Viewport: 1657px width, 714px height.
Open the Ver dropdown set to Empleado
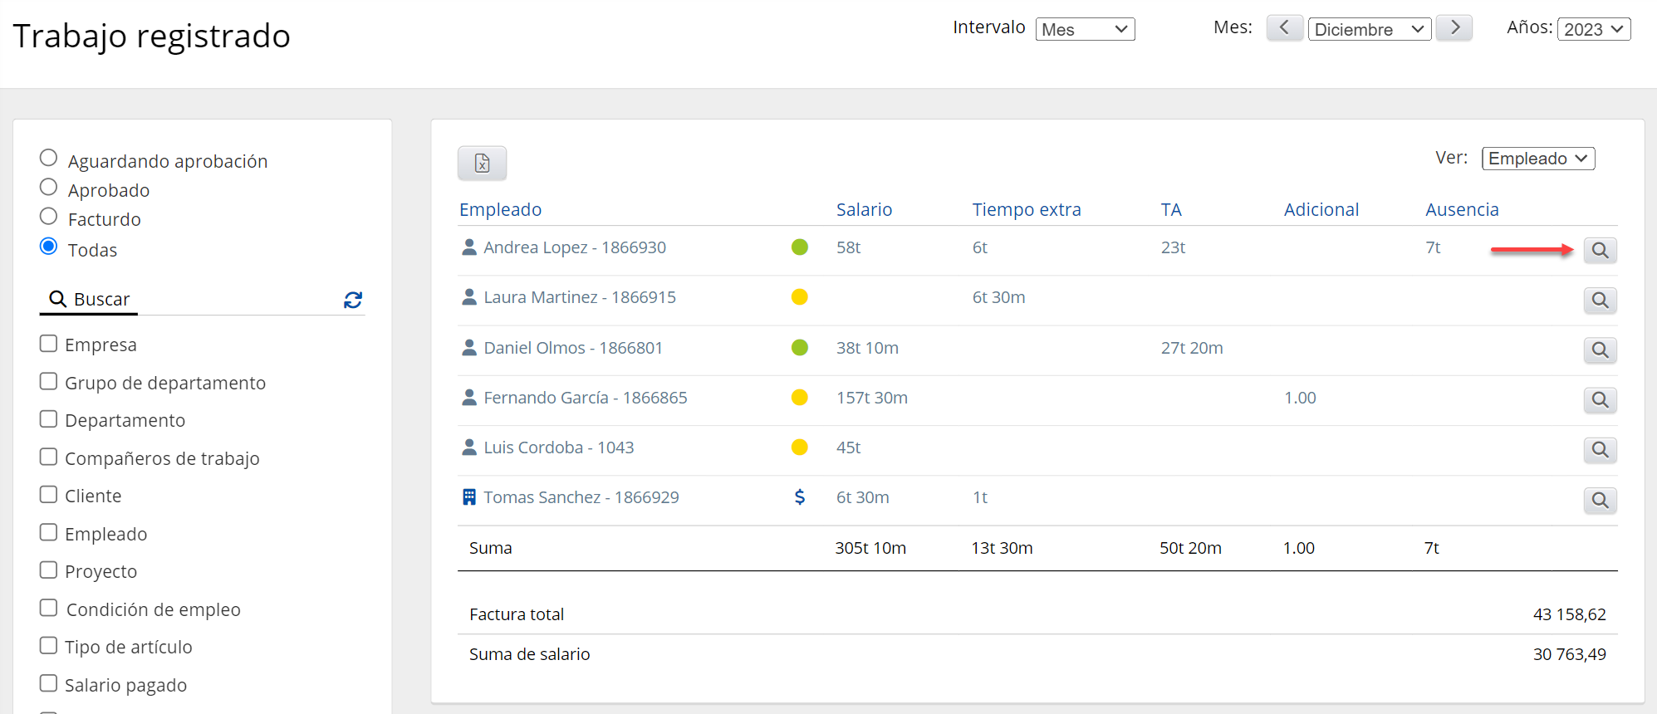[x=1537, y=159]
